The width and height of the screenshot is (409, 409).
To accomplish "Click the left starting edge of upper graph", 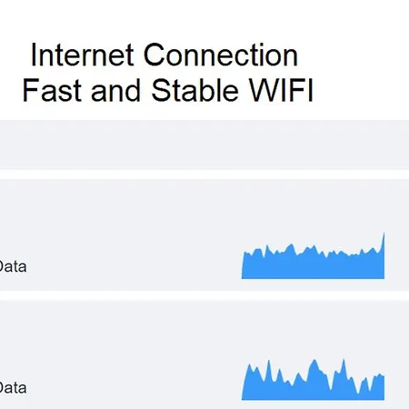I will 243,265.
